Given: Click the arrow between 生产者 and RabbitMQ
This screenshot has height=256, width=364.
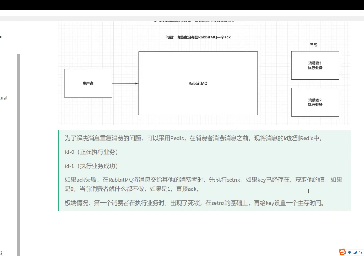Looking at the screenshot, I should point(125,83).
